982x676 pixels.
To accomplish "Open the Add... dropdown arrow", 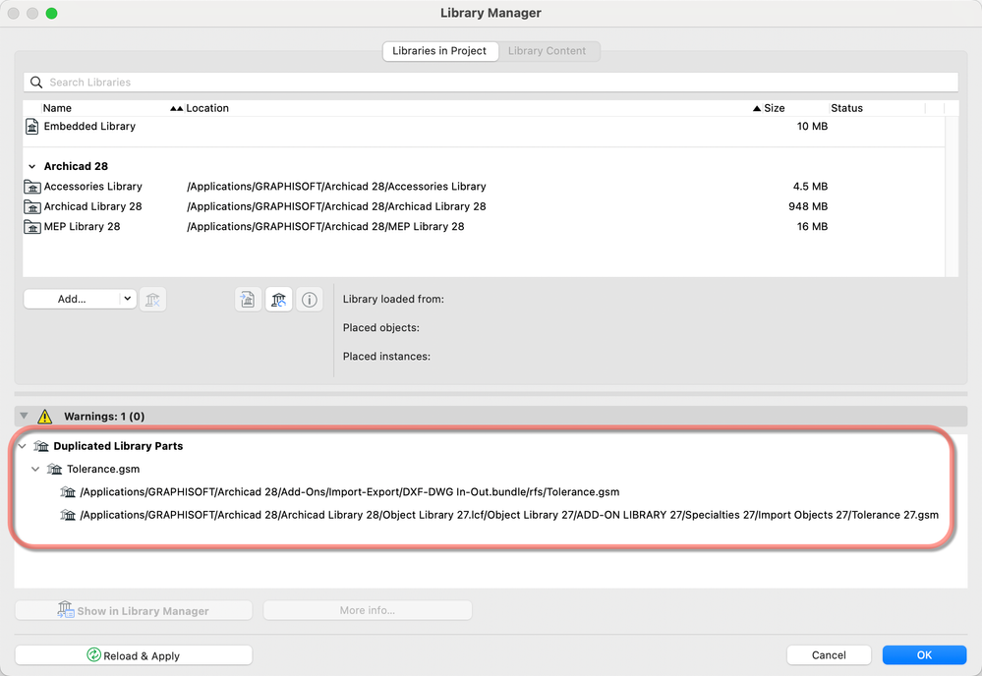I will (x=127, y=299).
